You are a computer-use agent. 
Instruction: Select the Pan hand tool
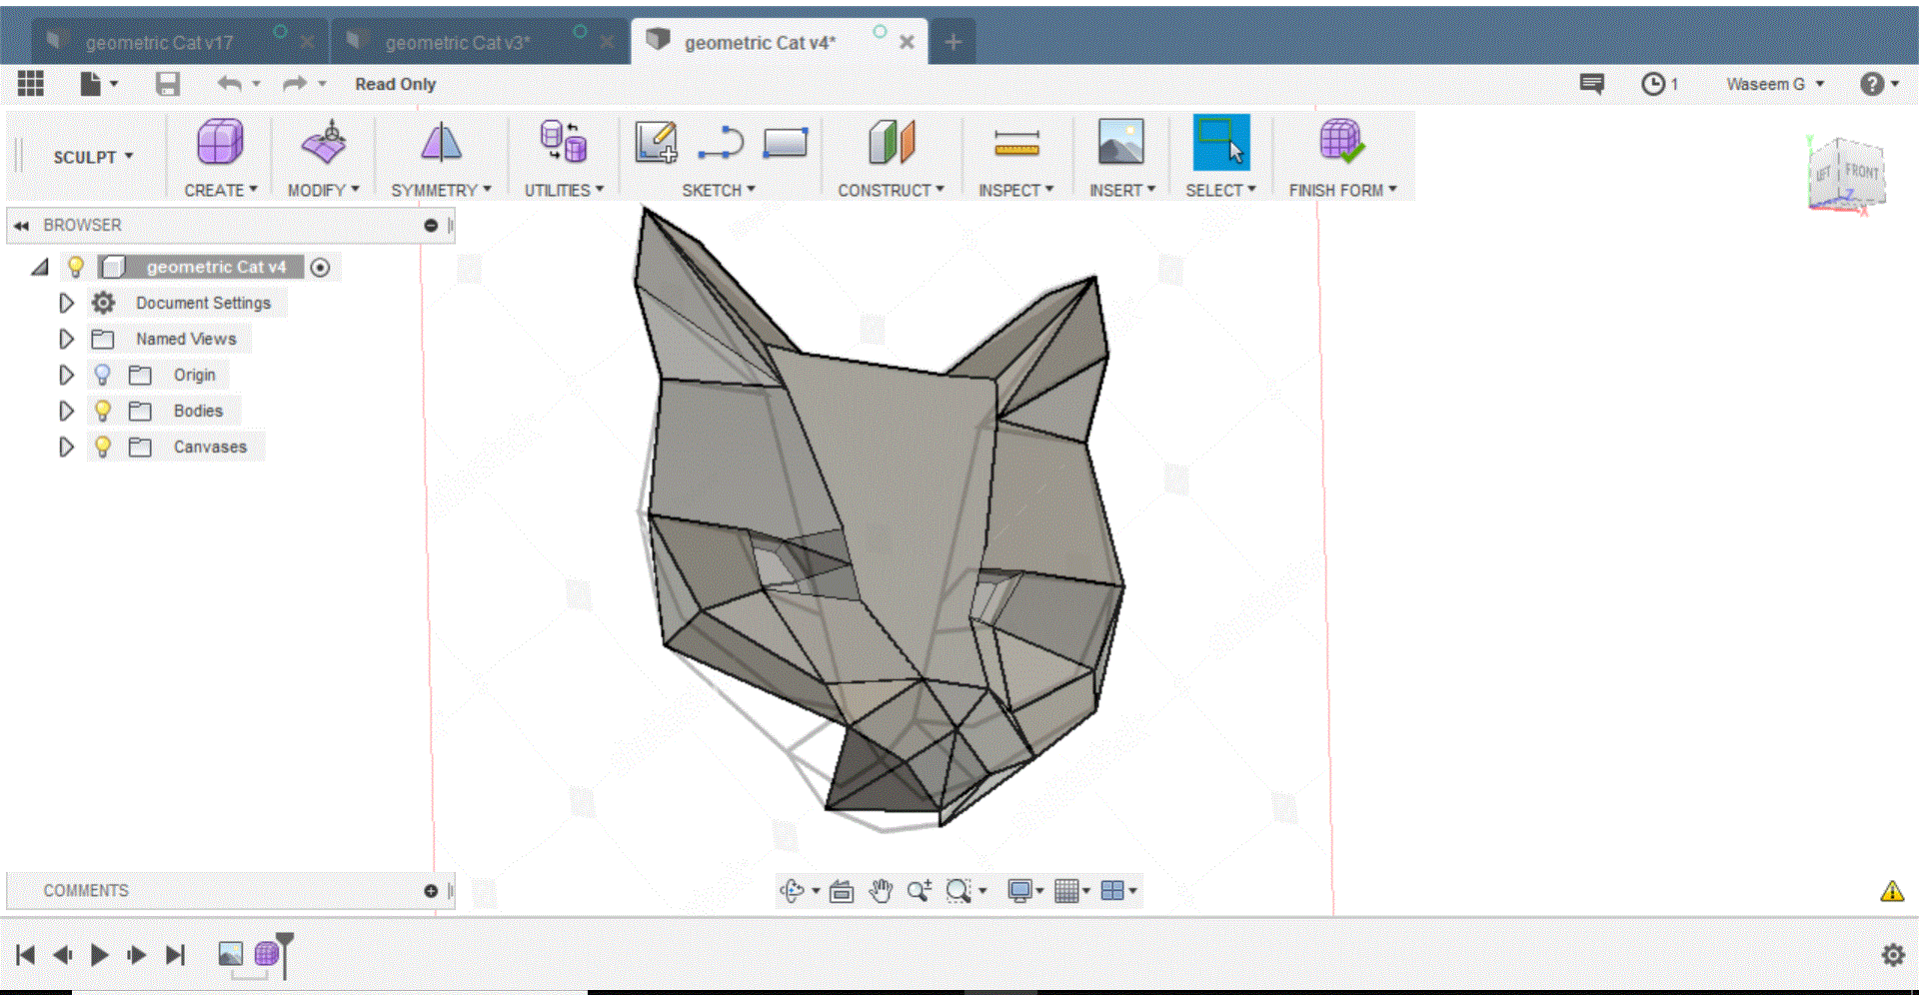881,890
